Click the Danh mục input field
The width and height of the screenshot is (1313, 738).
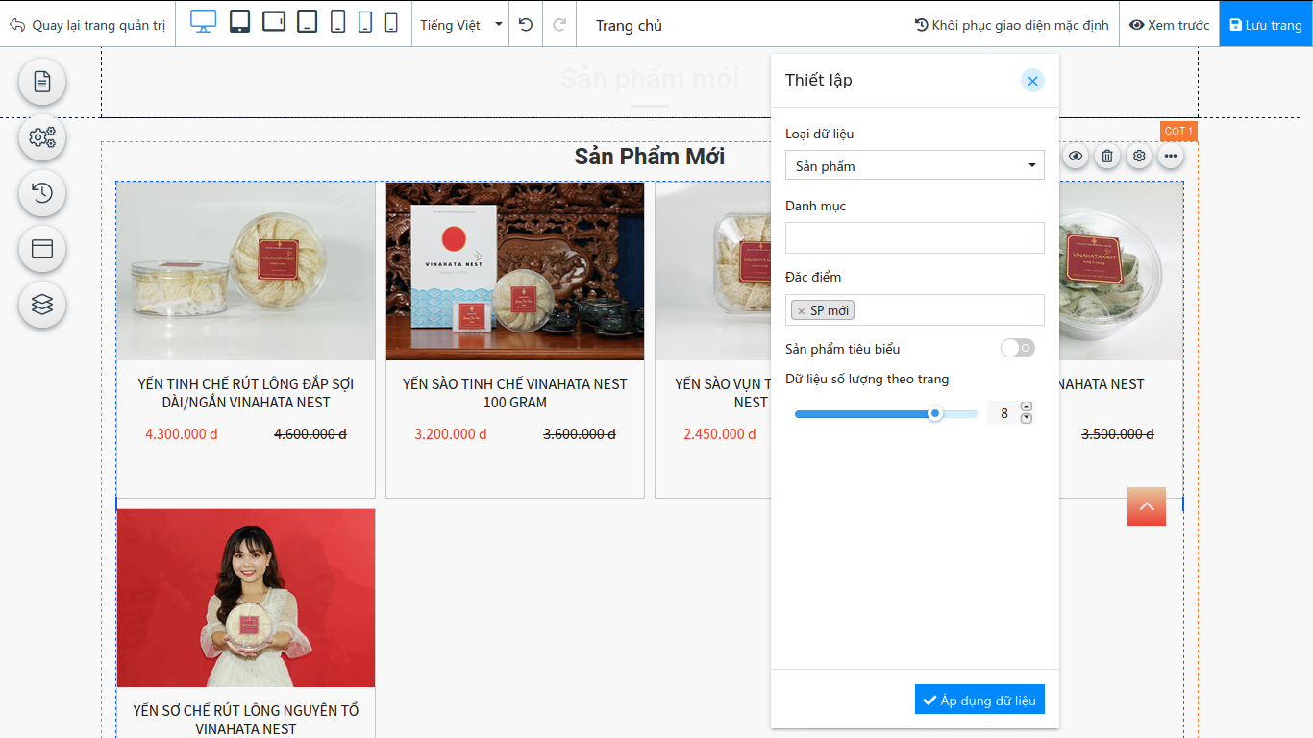[915, 237]
